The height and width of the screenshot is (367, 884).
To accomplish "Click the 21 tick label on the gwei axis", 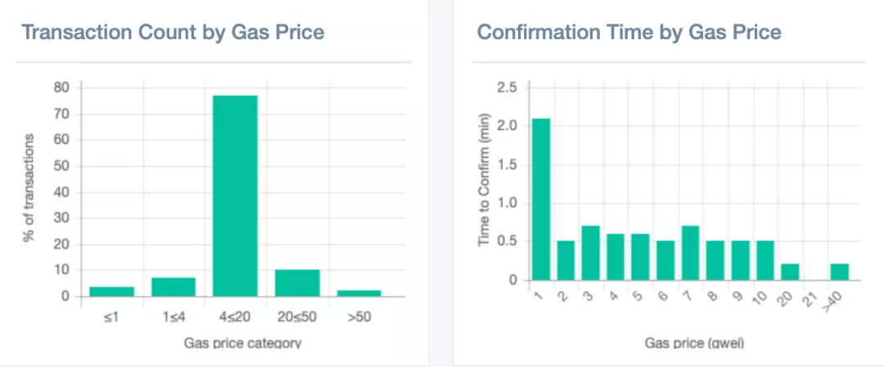I will (812, 298).
